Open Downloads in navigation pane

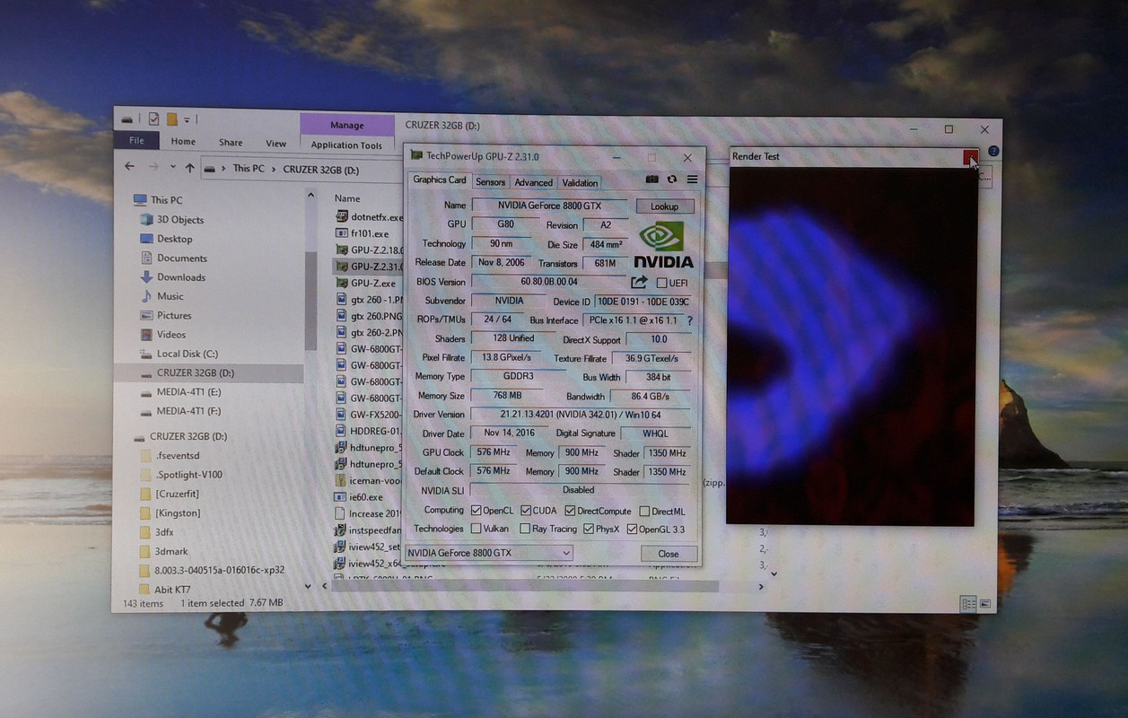click(172, 277)
